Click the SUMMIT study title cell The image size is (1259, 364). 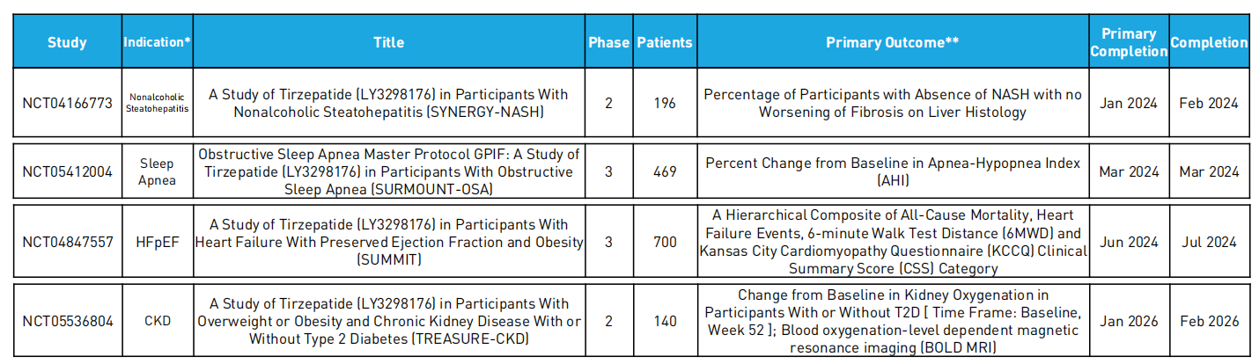pyautogui.click(x=389, y=242)
